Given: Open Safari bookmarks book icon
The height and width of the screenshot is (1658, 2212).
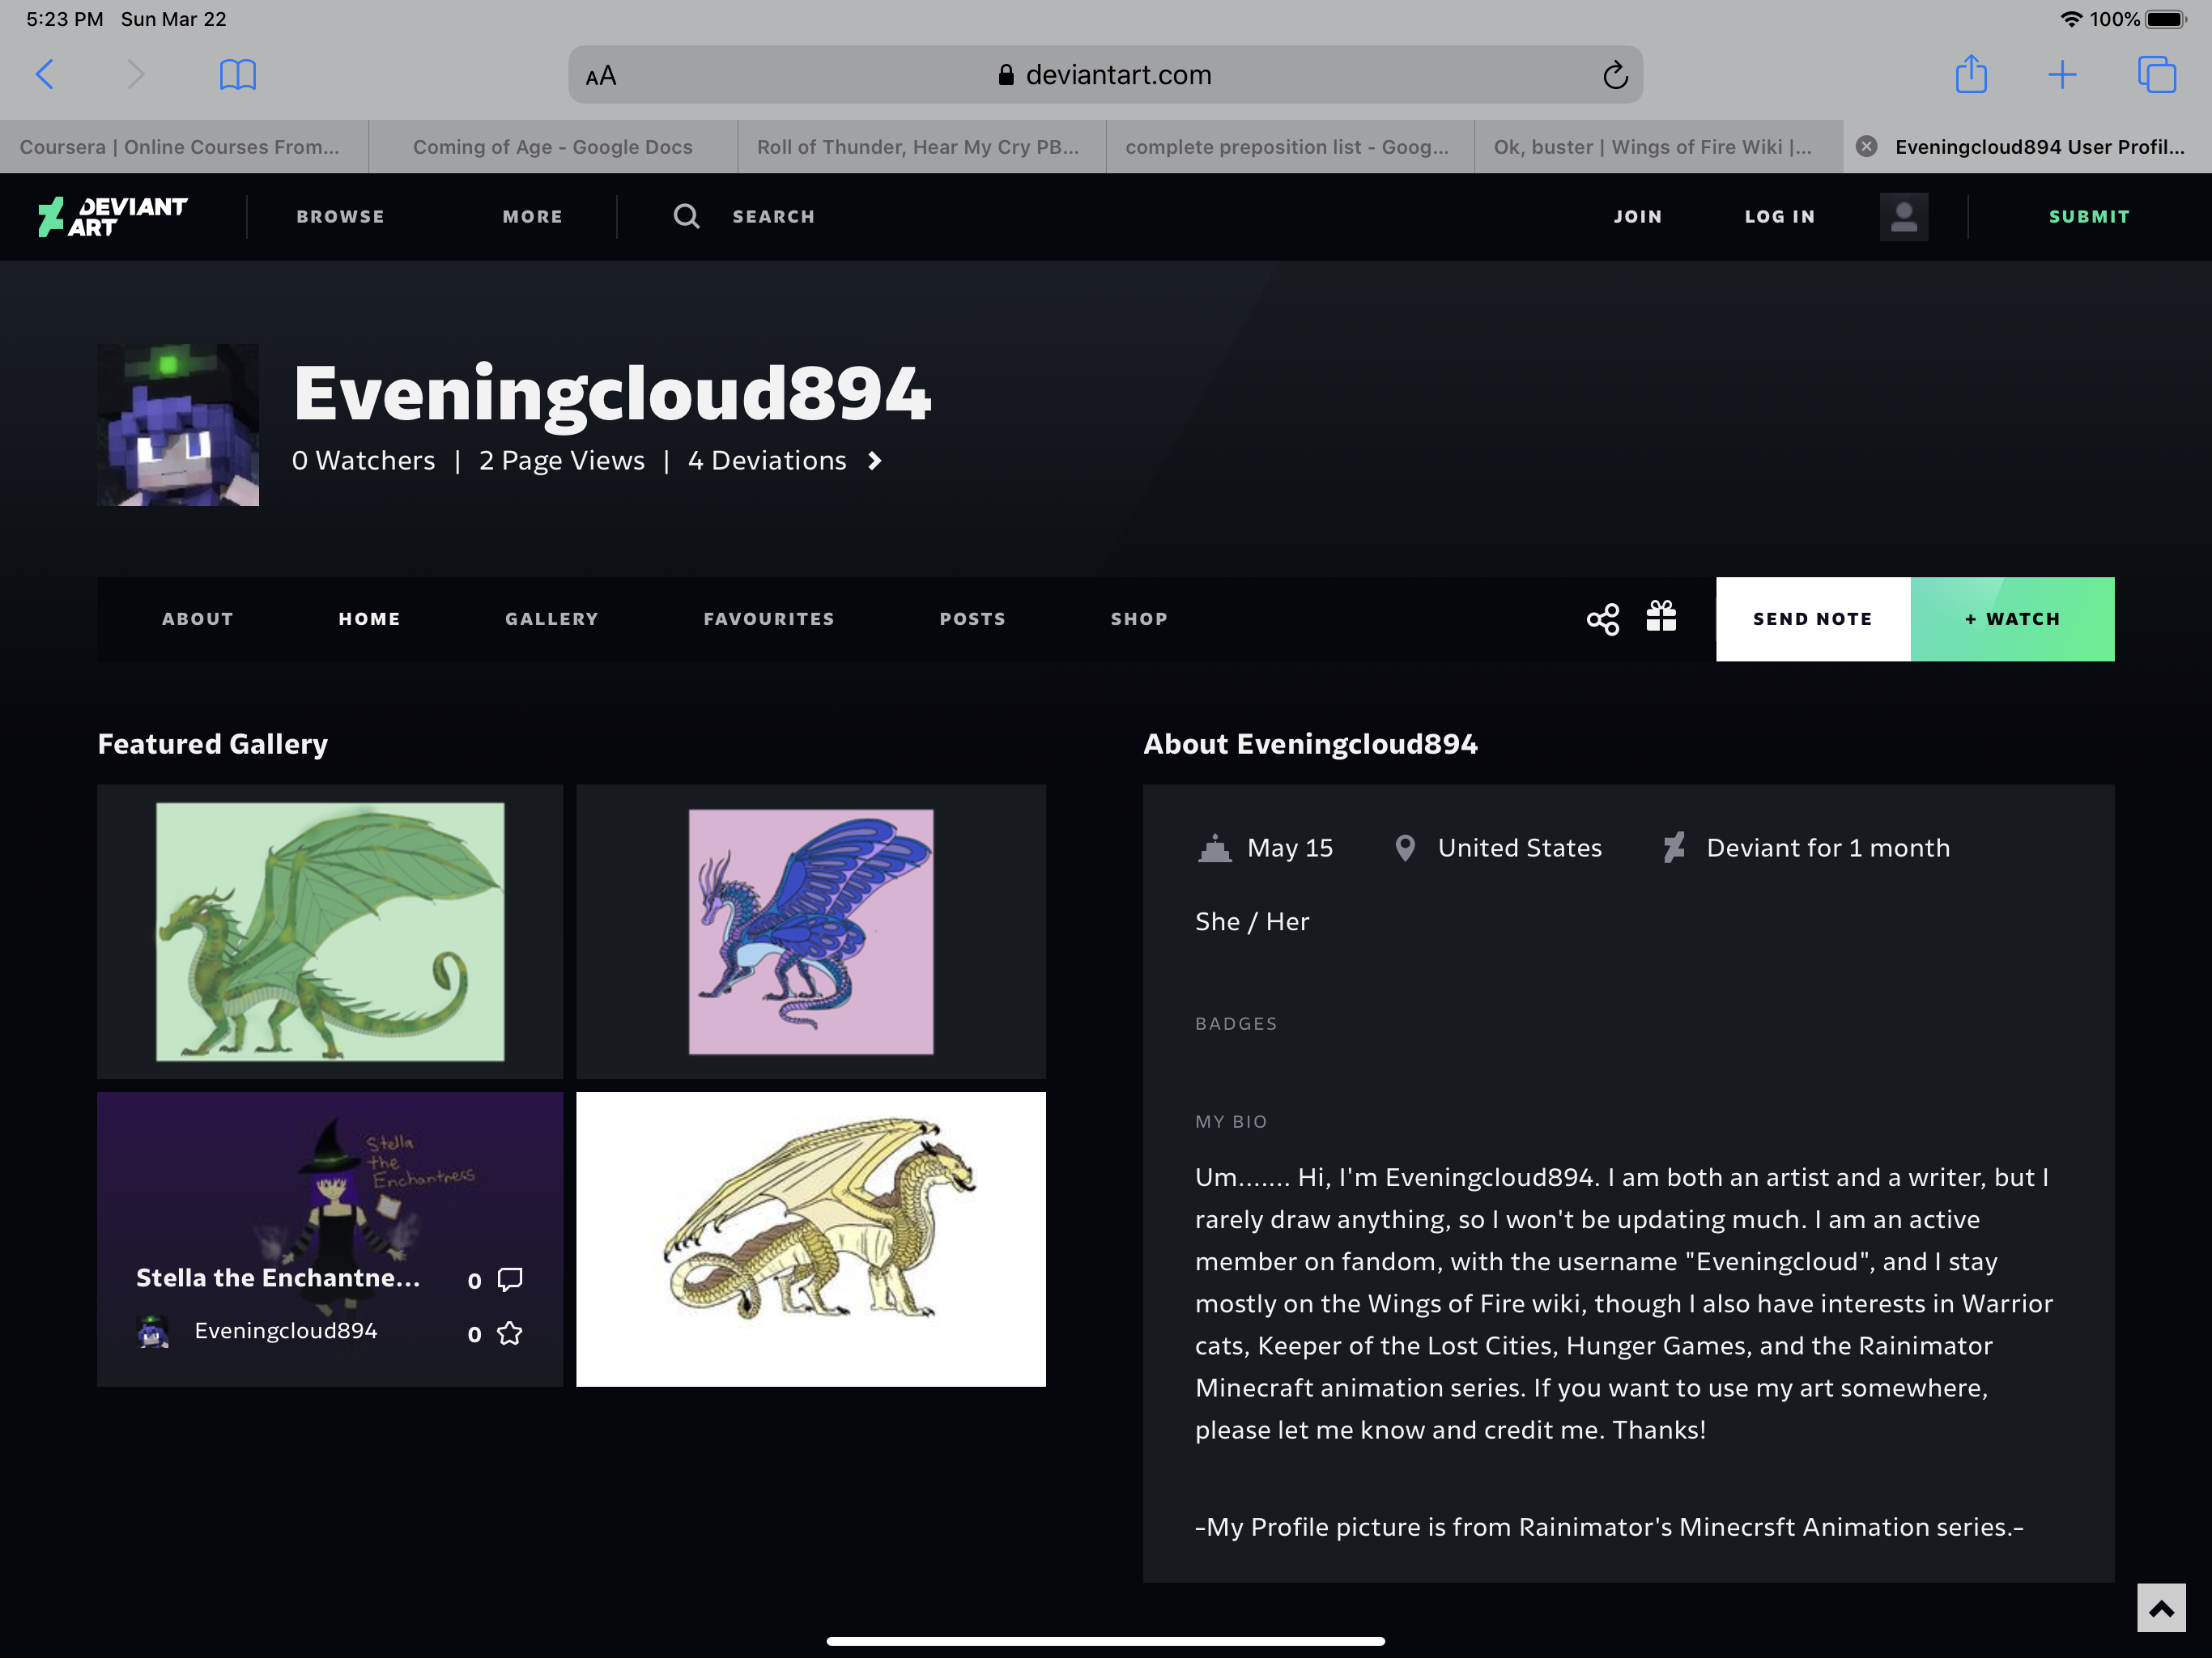Looking at the screenshot, I should [x=237, y=75].
